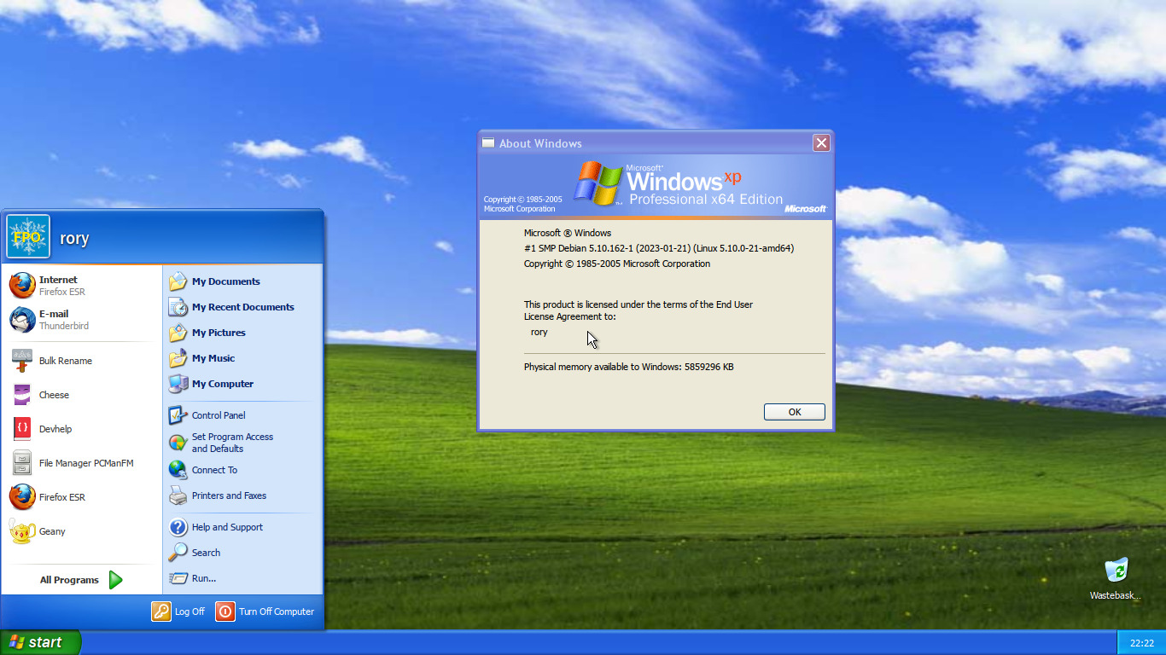Viewport: 1166px width, 655px height.
Task: Click the My Pictures folder icon
Action: tap(178, 333)
